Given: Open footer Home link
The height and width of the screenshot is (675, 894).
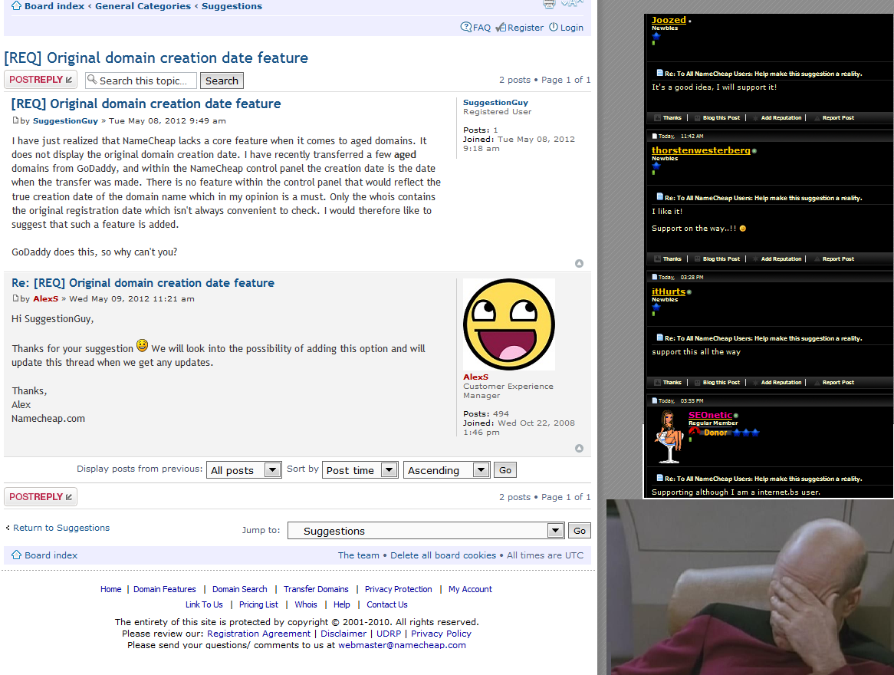Looking at the screenshot, I should coord(110,589).
